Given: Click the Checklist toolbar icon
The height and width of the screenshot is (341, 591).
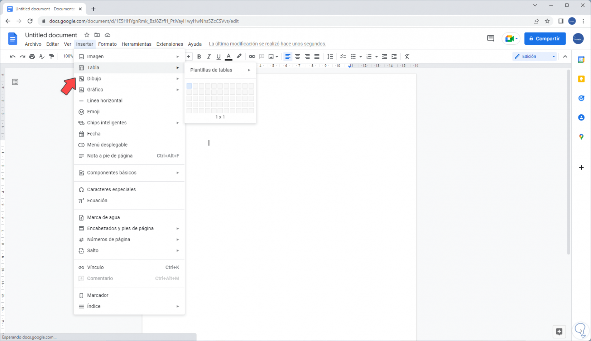Looking at the screenshot, I should [343, 56].
